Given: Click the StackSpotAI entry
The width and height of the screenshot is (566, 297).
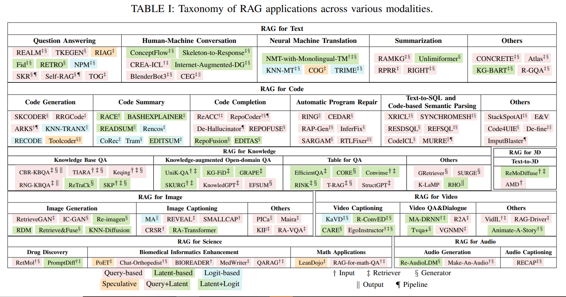Looking at the screenshot, I should [x=507, y=117].
